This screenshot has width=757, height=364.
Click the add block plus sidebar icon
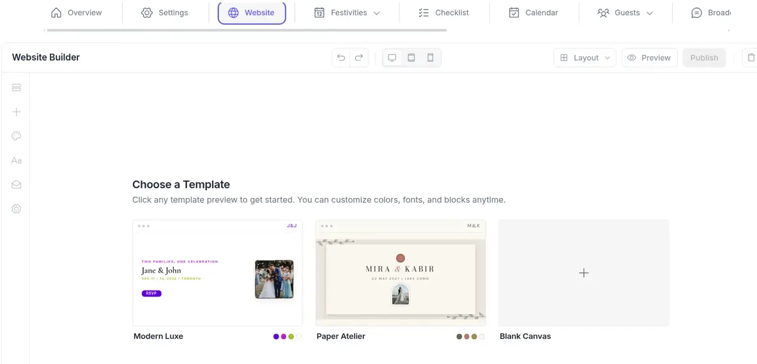pyautogui.click(x=17, y=112)
